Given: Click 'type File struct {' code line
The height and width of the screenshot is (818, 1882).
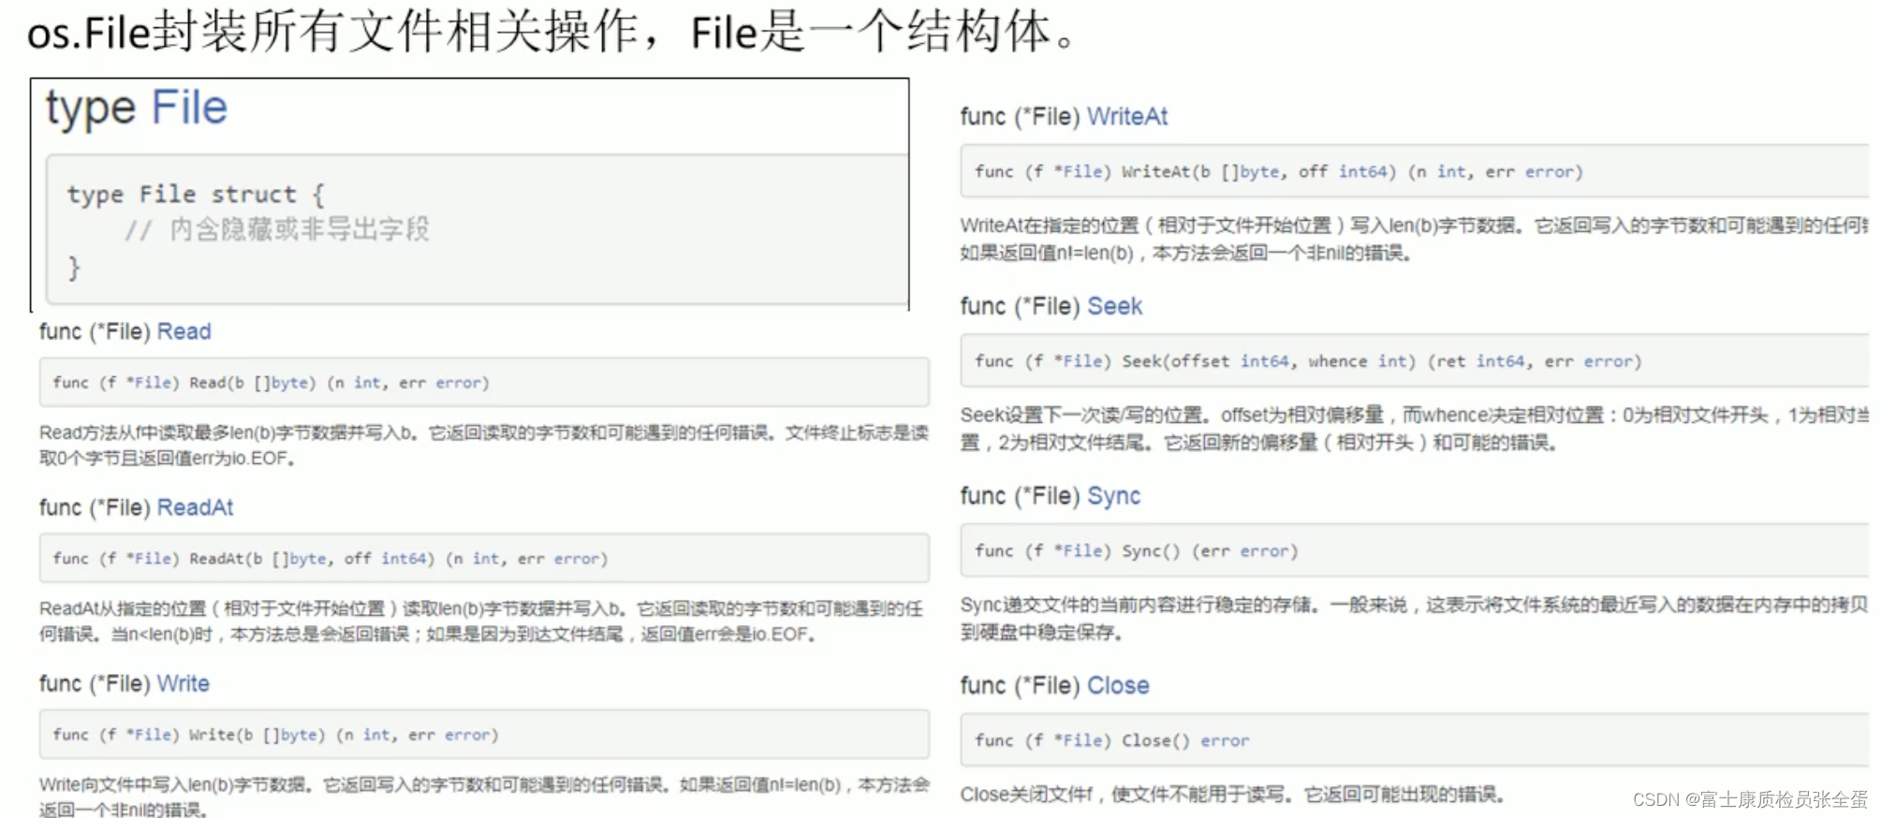Looking at the screenshot, I should (196, 195).
